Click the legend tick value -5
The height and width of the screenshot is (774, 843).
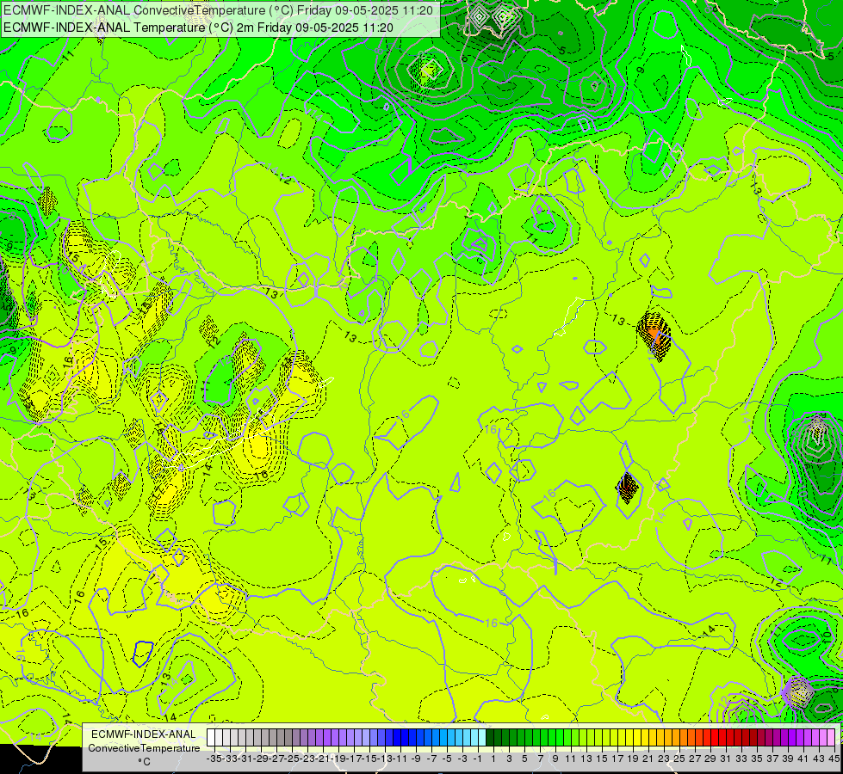(x=447, y=759)
